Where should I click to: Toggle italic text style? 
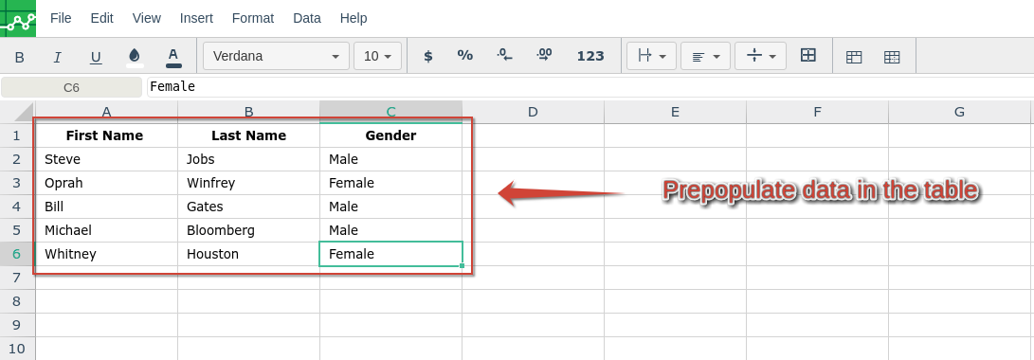tap(58, 57)
